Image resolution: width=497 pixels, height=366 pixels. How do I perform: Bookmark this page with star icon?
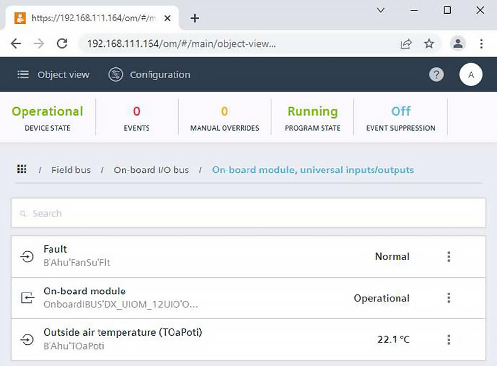429,44
